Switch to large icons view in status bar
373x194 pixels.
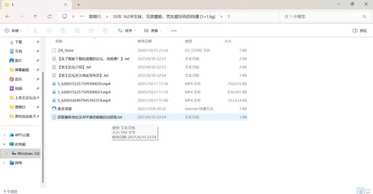[x=368, y=191]
